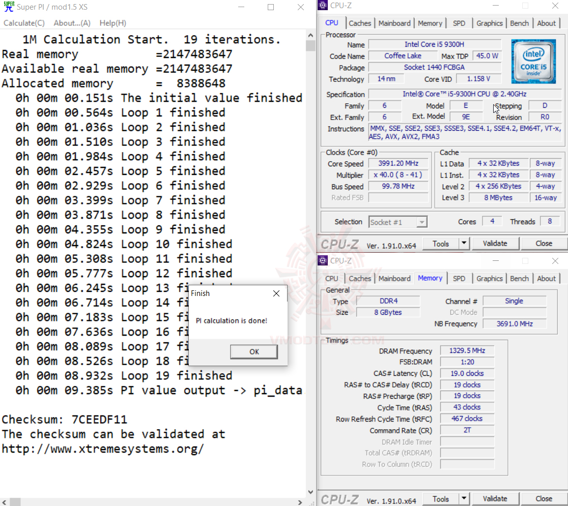Click Close button in bottom CPU-Z window
The image size is (568, 506).
point(544,499)
